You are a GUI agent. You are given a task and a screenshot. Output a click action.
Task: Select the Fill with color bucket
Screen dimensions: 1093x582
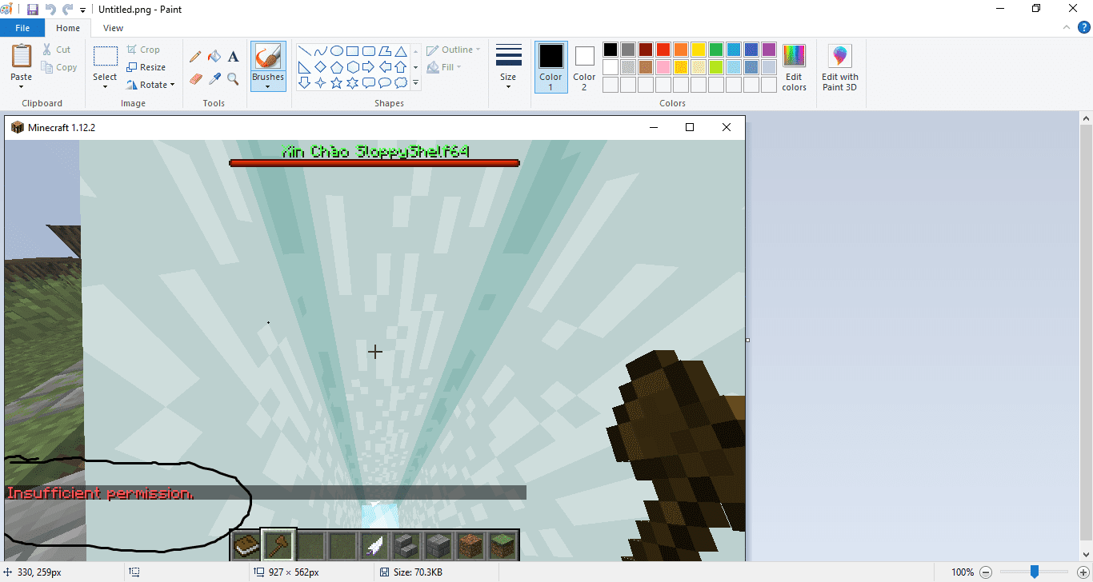214,57
